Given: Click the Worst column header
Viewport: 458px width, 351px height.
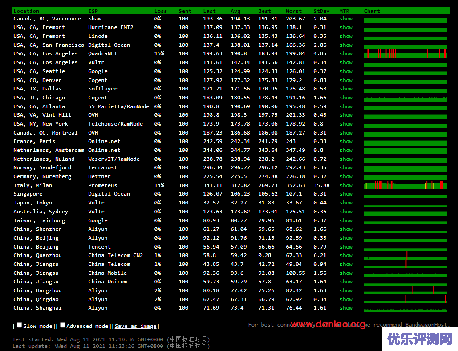Looking at the screenshot, I should 294,11.
